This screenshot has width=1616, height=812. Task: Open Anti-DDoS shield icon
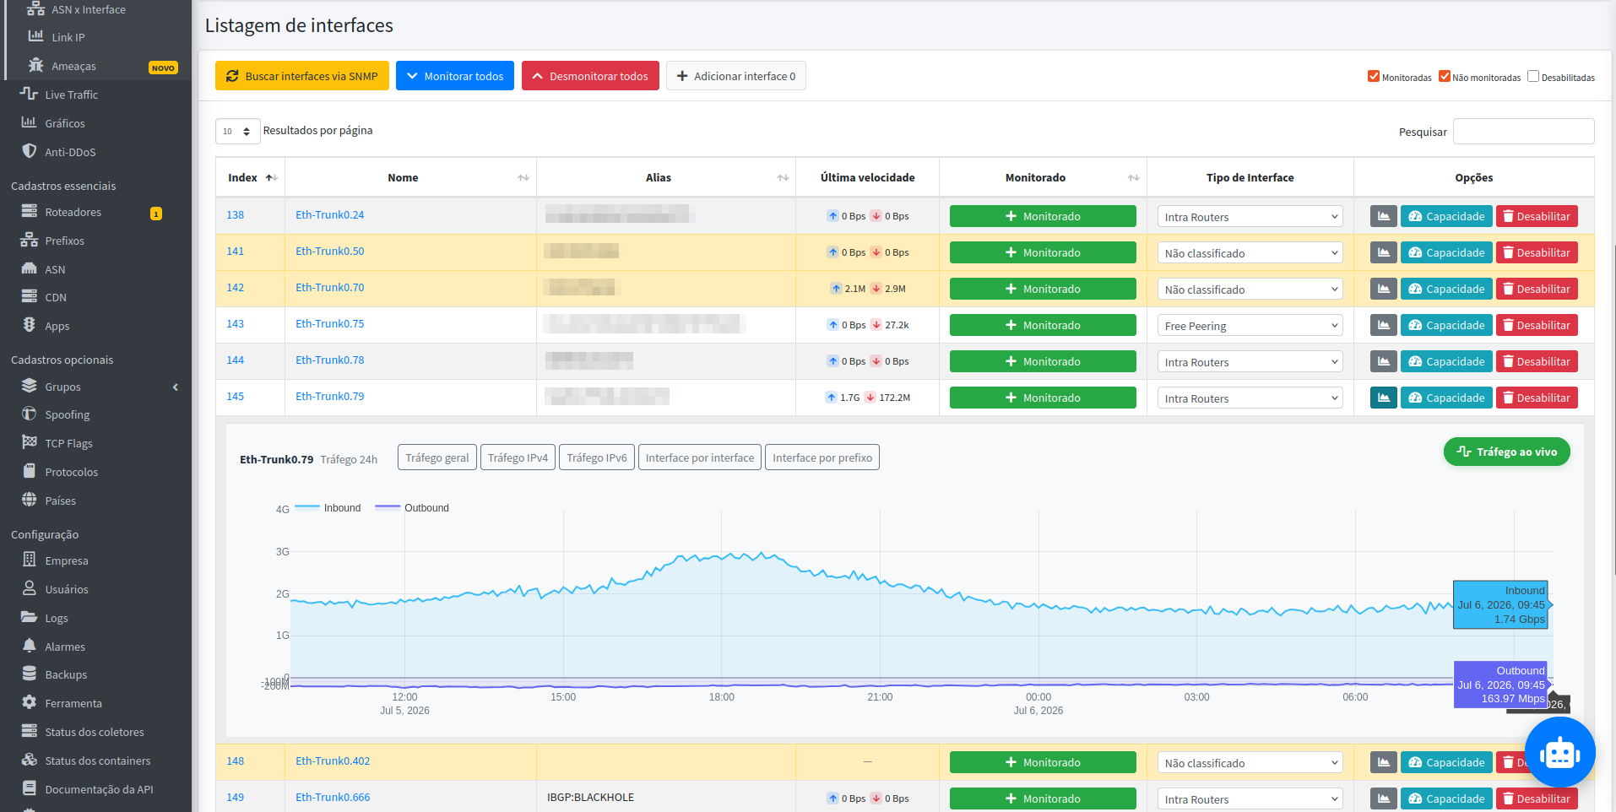coord(29,151)
